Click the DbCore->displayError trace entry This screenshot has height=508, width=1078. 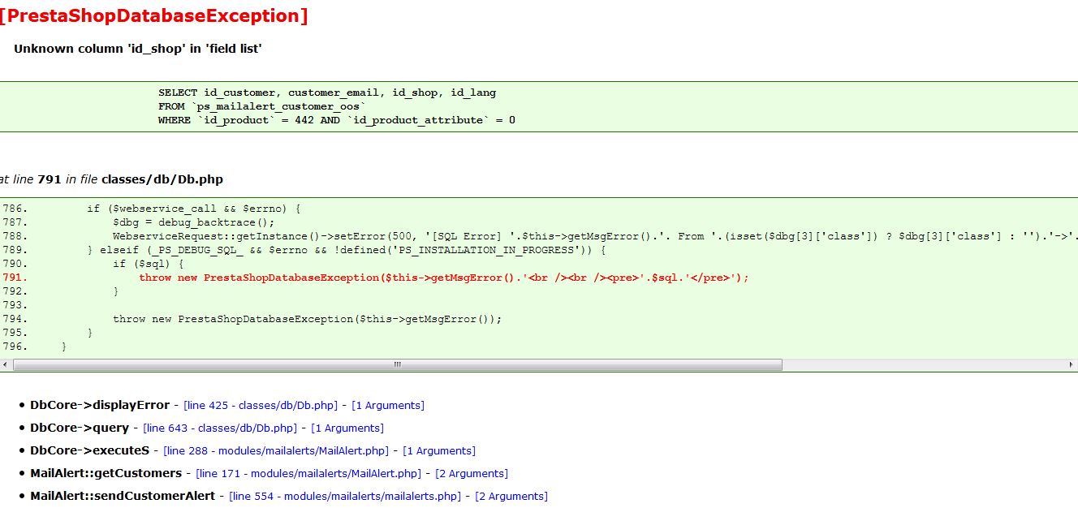(x=100, y=405)
